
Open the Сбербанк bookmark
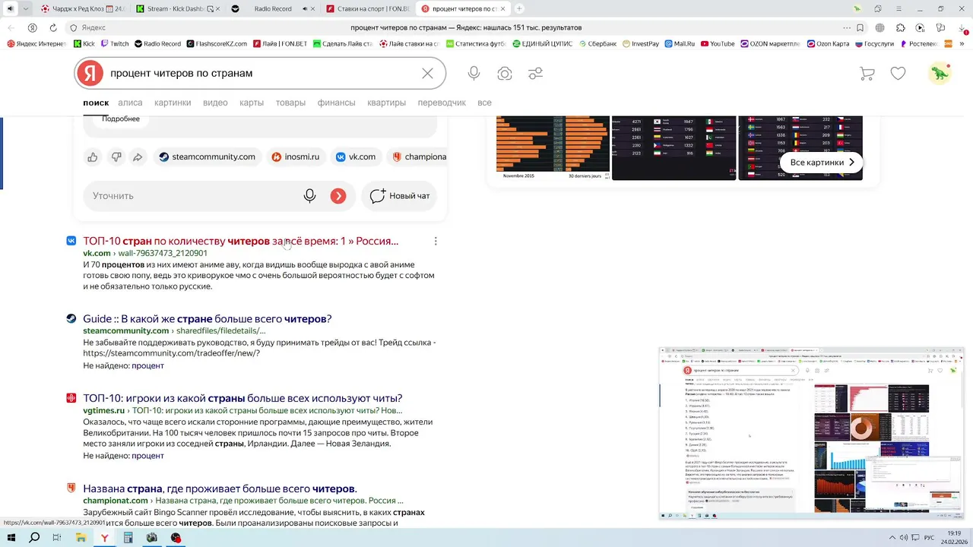coord(597,44)
